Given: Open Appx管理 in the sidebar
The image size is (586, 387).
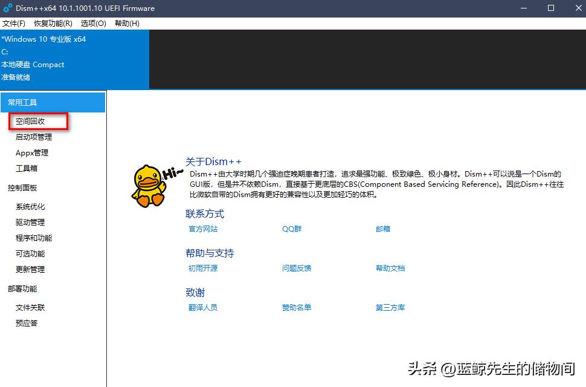Looking at the screenshot, I should (31, 152).
